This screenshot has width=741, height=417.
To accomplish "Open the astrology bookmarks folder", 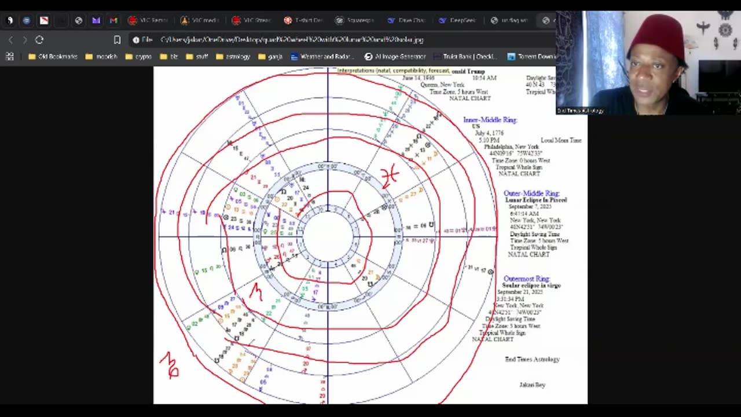I will pos(233,57).
